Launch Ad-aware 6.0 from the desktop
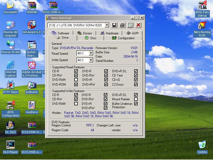213x160 pixels. click(32, 27)
